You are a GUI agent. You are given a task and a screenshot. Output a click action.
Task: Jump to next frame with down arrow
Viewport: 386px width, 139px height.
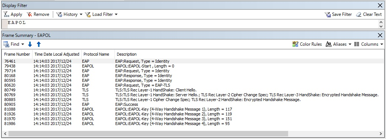30,44
